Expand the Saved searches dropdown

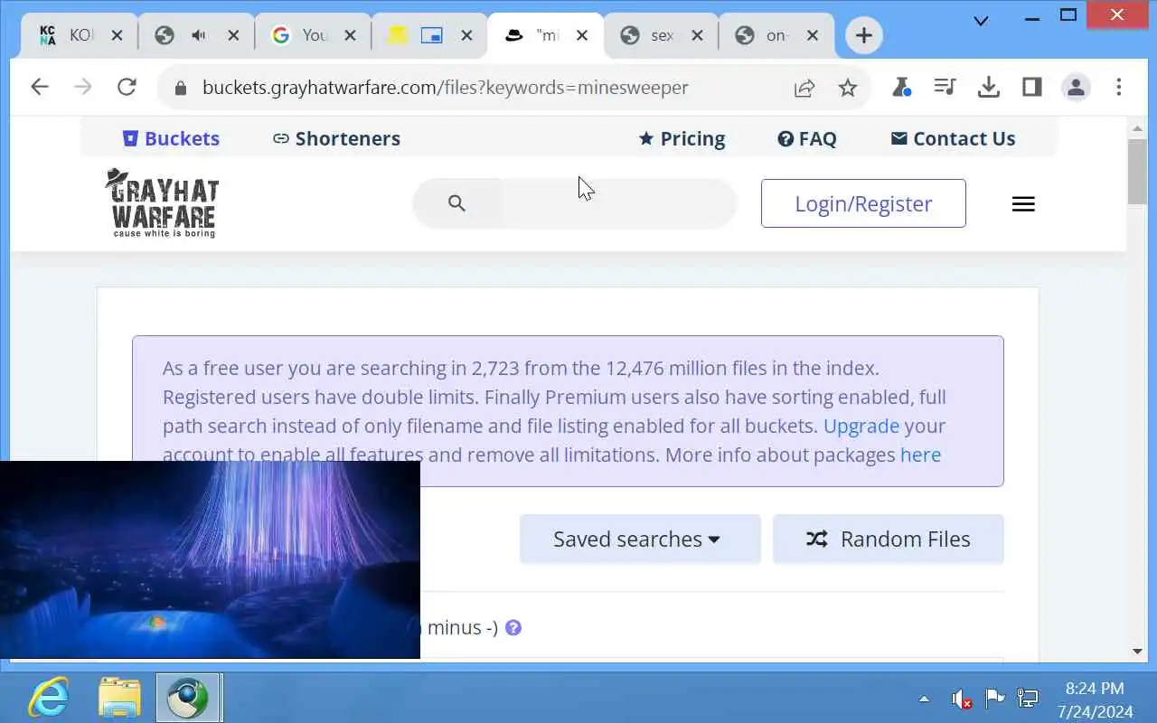pyautogui.click(x=640, y=540)
